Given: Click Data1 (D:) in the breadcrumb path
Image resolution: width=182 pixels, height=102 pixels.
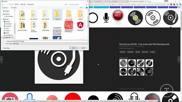Looking at the screenshot, I should pyautogui.click(x=23, y=5).
